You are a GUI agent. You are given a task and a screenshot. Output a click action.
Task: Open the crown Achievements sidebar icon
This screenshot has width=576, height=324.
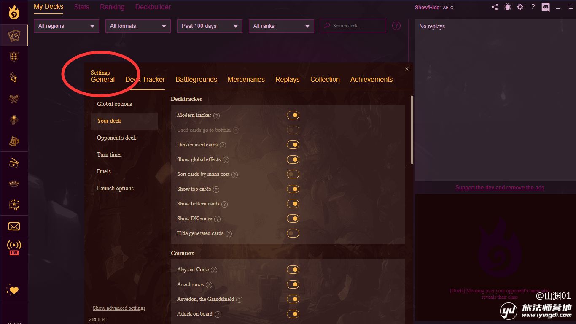pos(14,184)
